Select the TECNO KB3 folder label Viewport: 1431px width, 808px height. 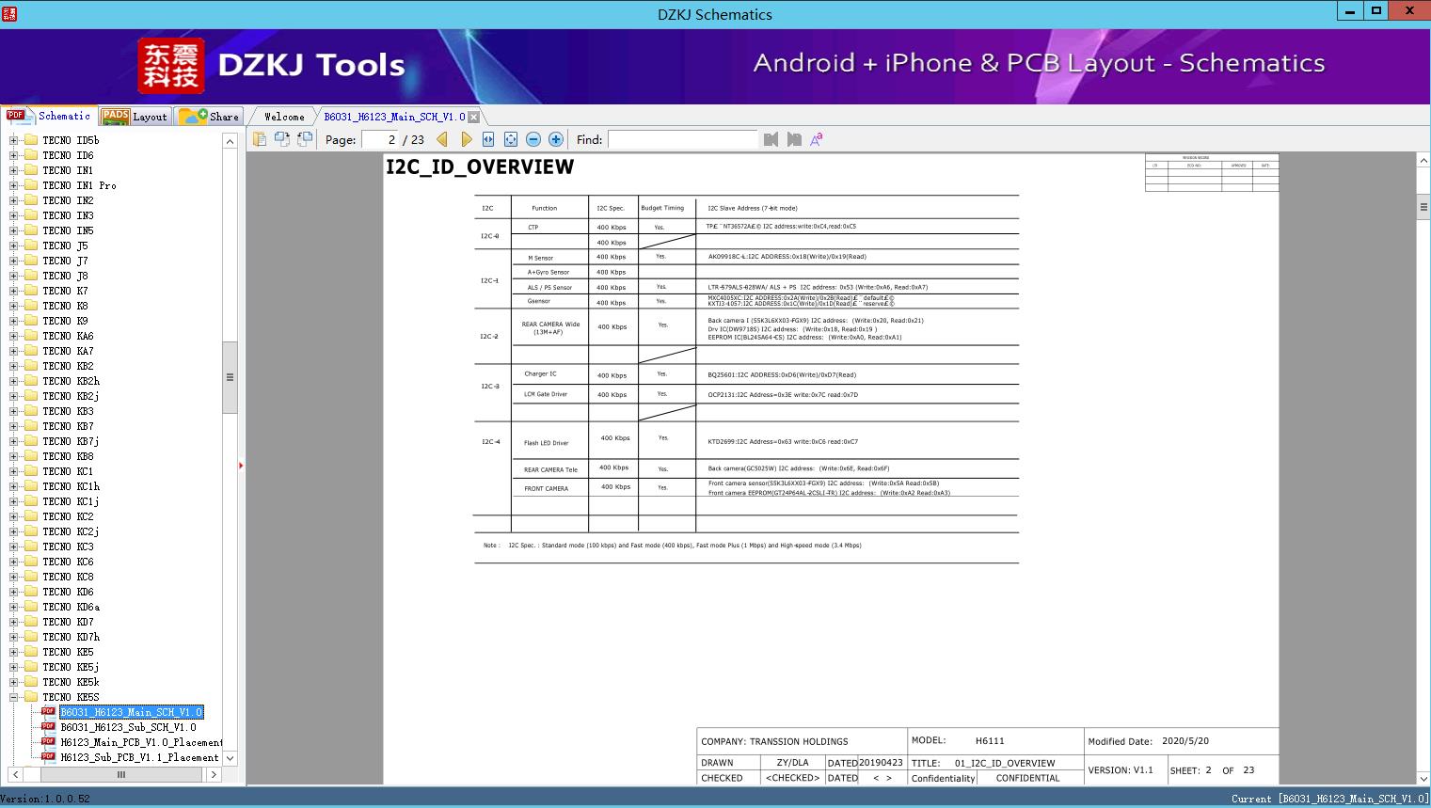pyautogui.click(x=68, y=411)
